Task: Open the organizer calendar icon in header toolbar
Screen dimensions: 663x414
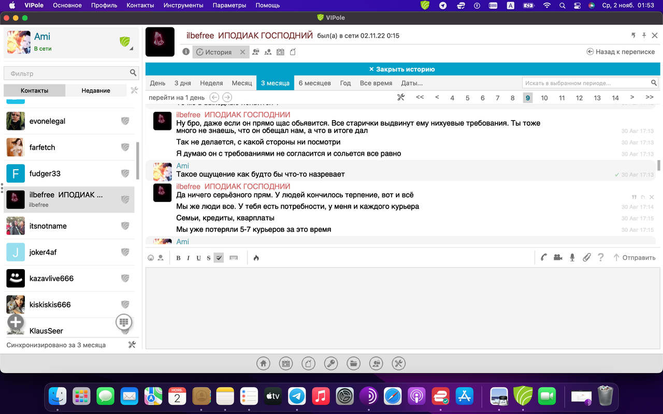Action: pos(280,52)
